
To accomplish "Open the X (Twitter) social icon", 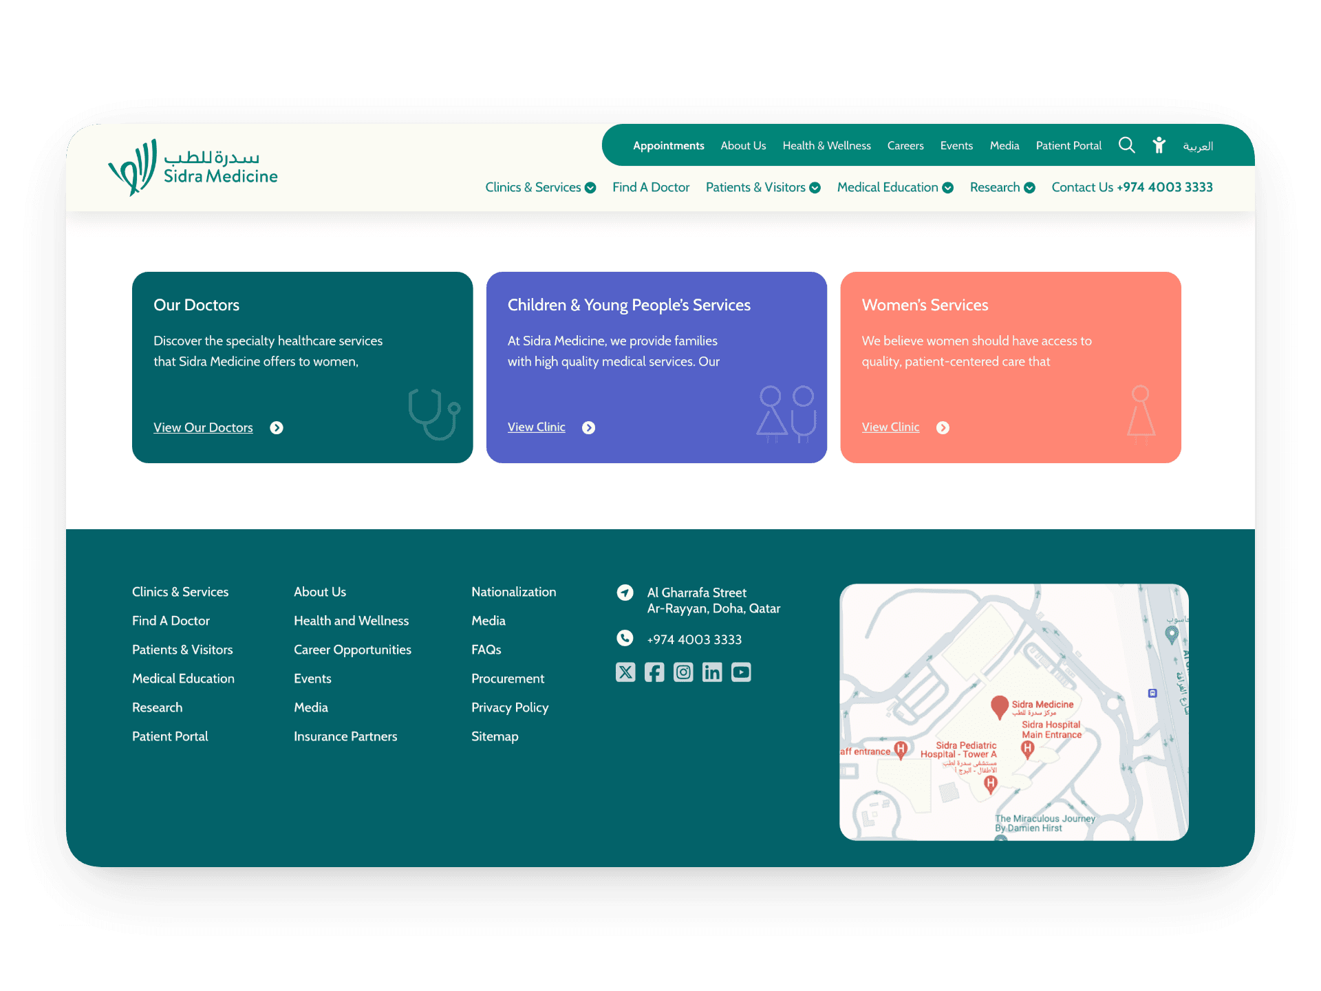I will pos(625,672).
